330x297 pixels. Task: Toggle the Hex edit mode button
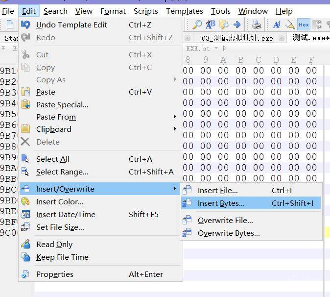[304, 25]
